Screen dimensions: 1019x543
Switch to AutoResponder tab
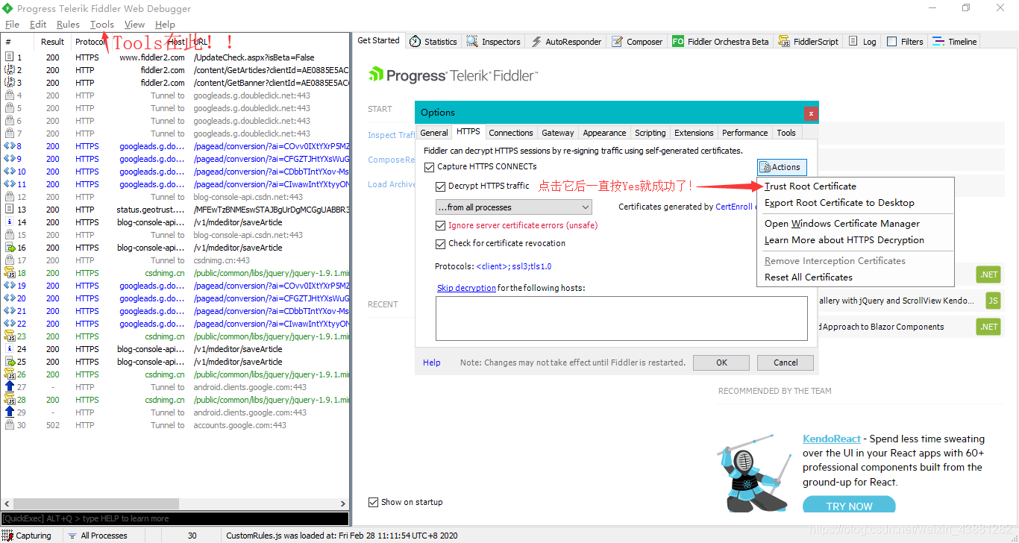[565, 42]
